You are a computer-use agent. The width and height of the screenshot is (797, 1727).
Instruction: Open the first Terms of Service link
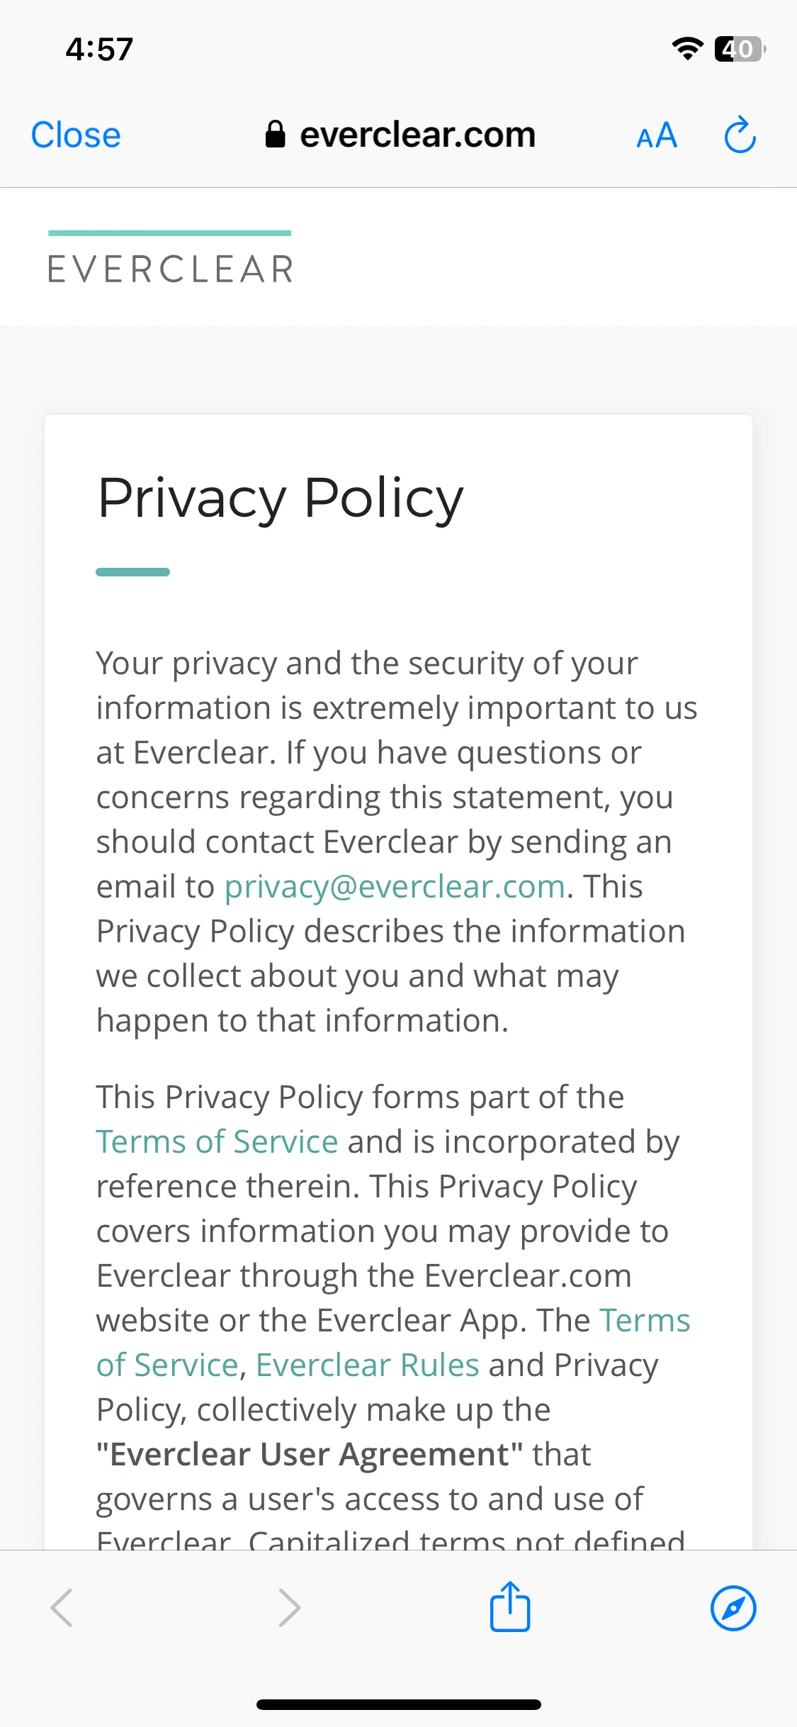coord(217,1141)
